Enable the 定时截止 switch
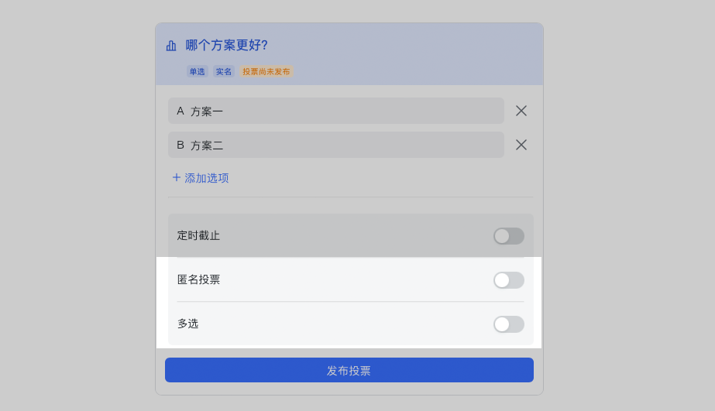The width and height of the screenshot is (715, 411). click(x=509, y=236)
